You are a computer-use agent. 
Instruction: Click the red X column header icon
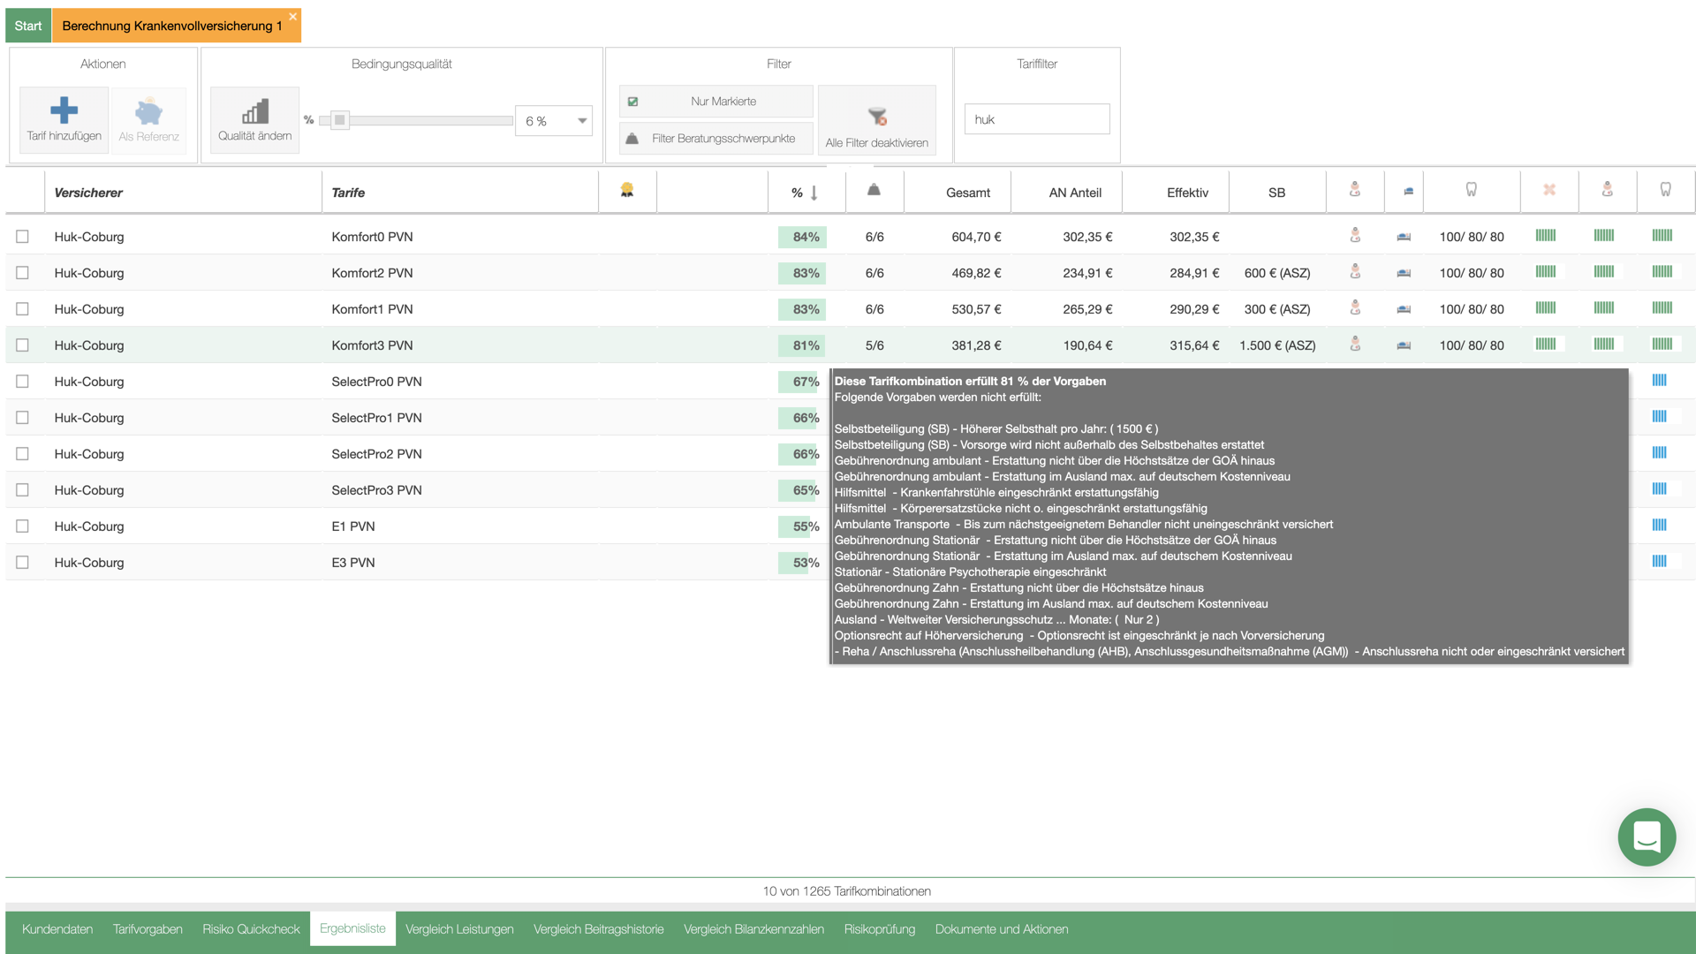tap(1549, 190)
